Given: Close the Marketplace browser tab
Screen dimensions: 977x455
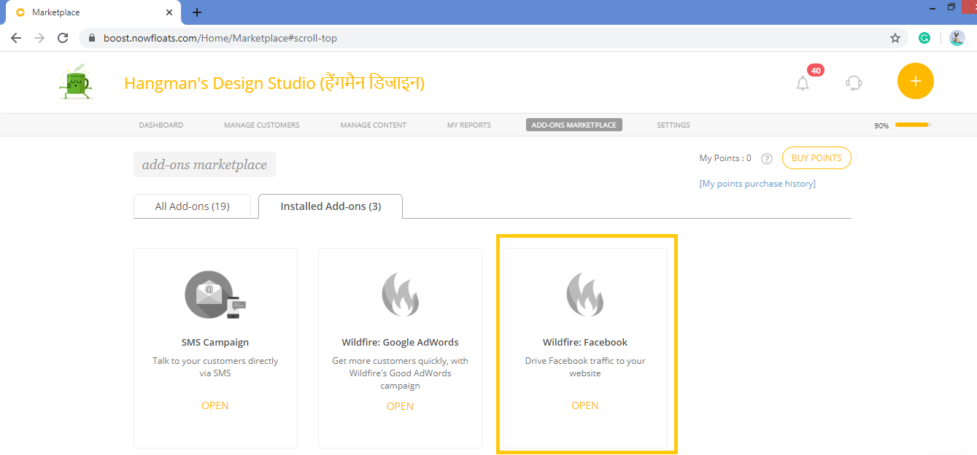Looking at the screenshot, I should point(170,12).
